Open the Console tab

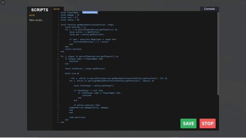click(209, 9)
